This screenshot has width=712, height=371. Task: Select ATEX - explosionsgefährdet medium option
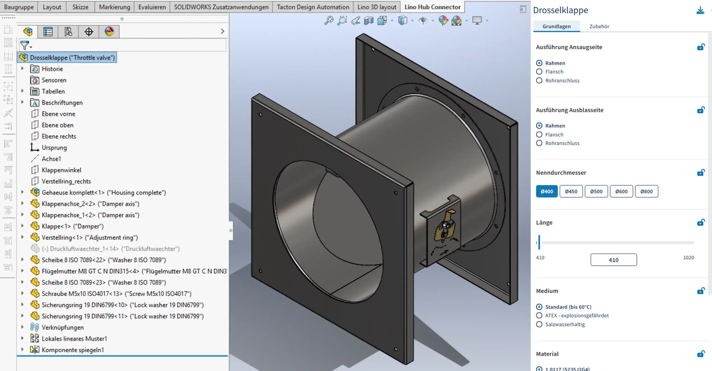tap(572, 315)
